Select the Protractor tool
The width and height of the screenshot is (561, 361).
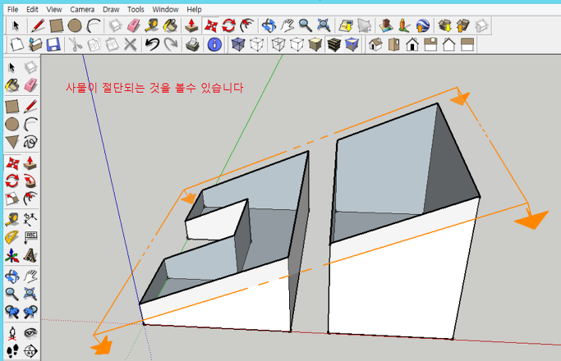pyautogui.click(x=11, y=237)
